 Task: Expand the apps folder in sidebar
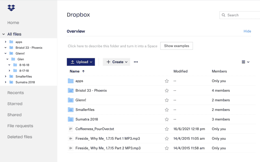point(6,42)
